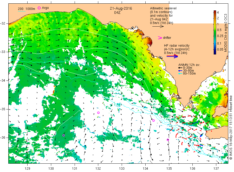Click the blue 30-80m ANMN arrow
The width and height of the screenshot is (234, 172).
coord(180,71)
